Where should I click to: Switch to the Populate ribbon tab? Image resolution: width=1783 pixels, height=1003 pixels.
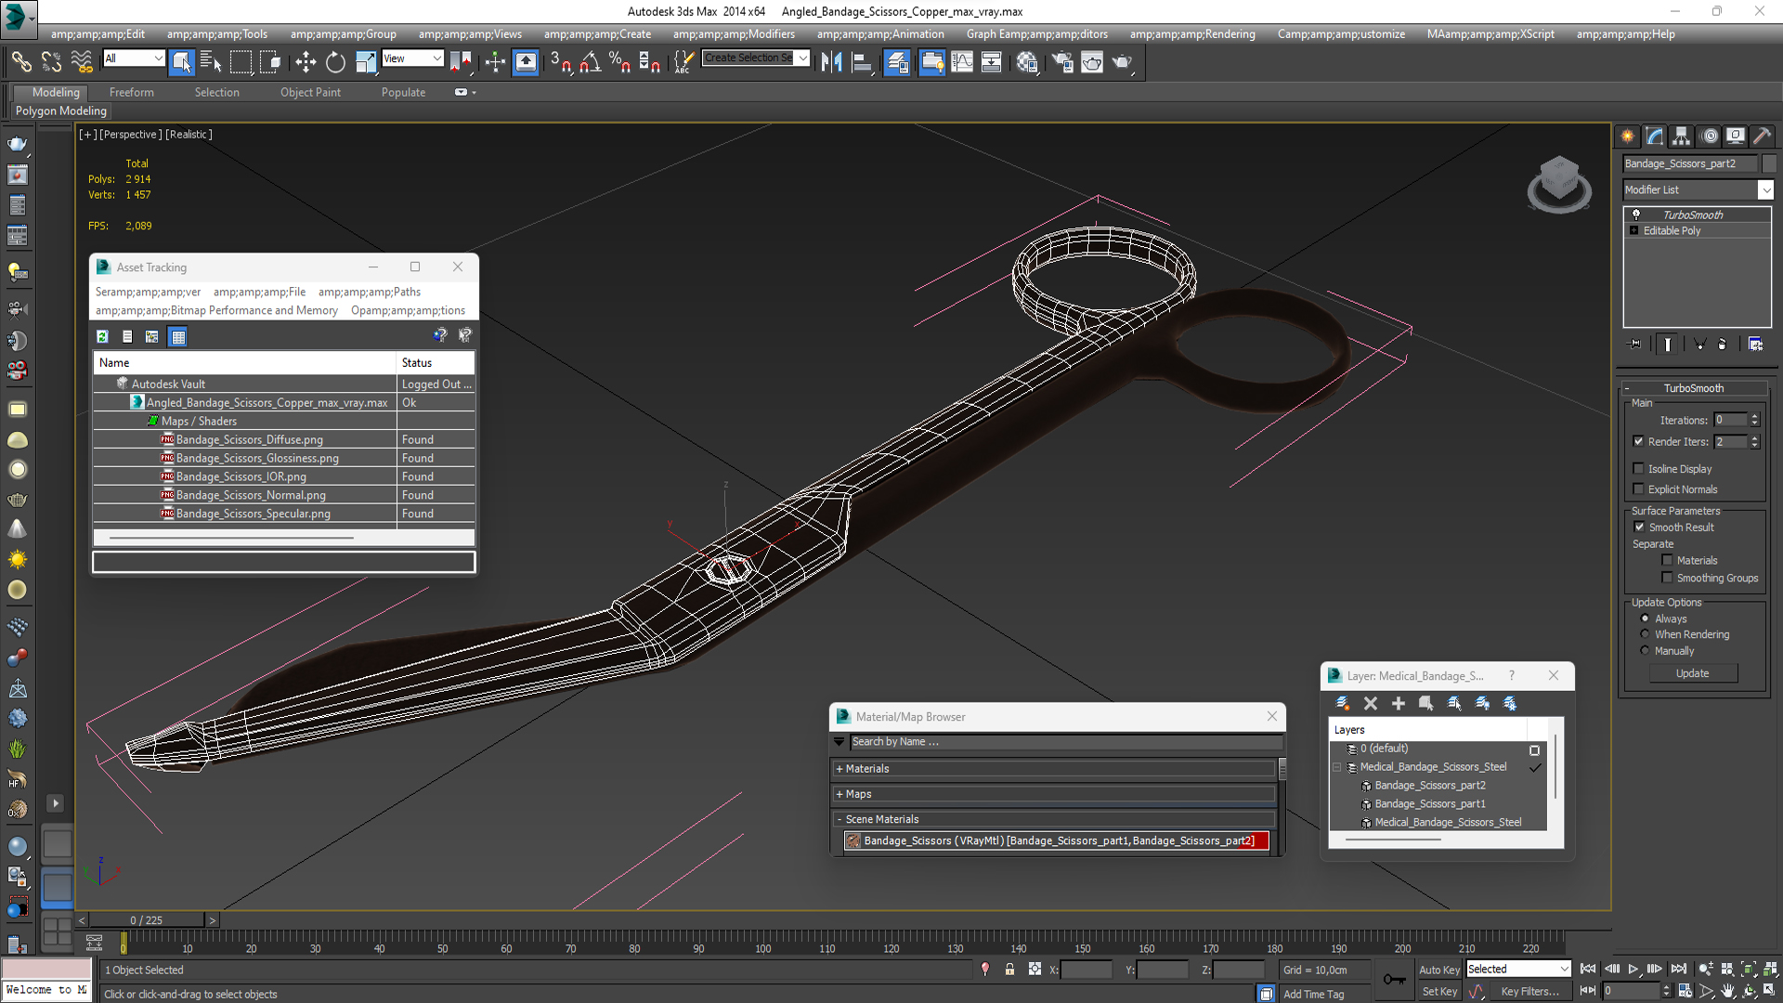tap(403, 92)
